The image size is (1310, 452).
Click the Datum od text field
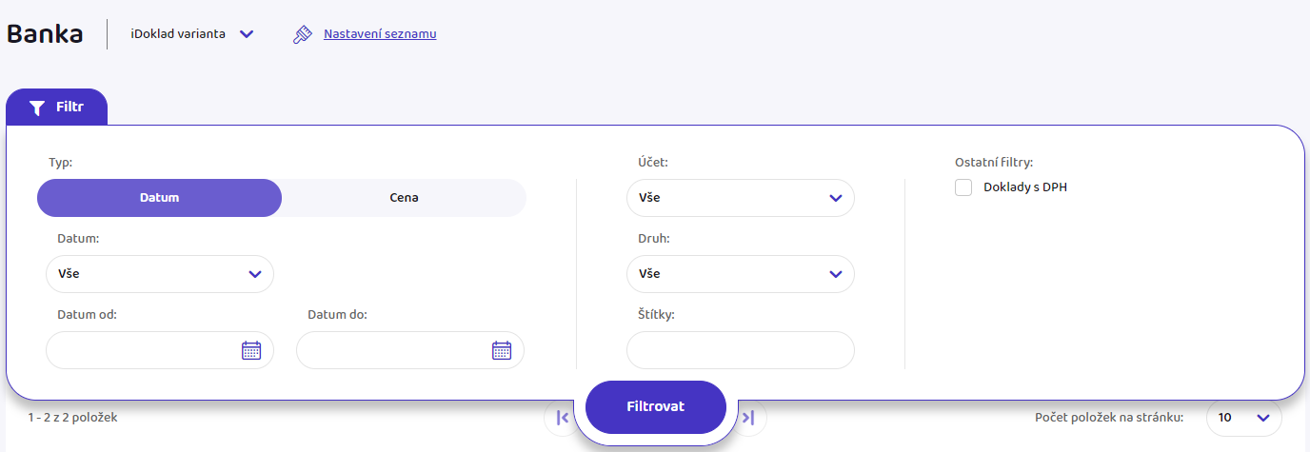160,350
